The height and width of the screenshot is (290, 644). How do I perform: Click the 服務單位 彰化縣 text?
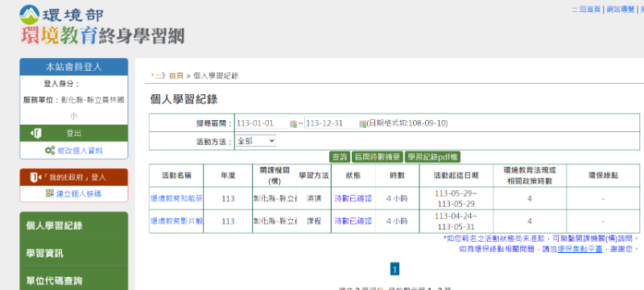[74, 108]
